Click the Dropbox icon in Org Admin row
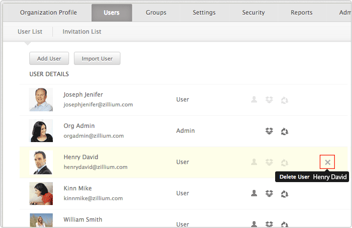 [269, 131]
